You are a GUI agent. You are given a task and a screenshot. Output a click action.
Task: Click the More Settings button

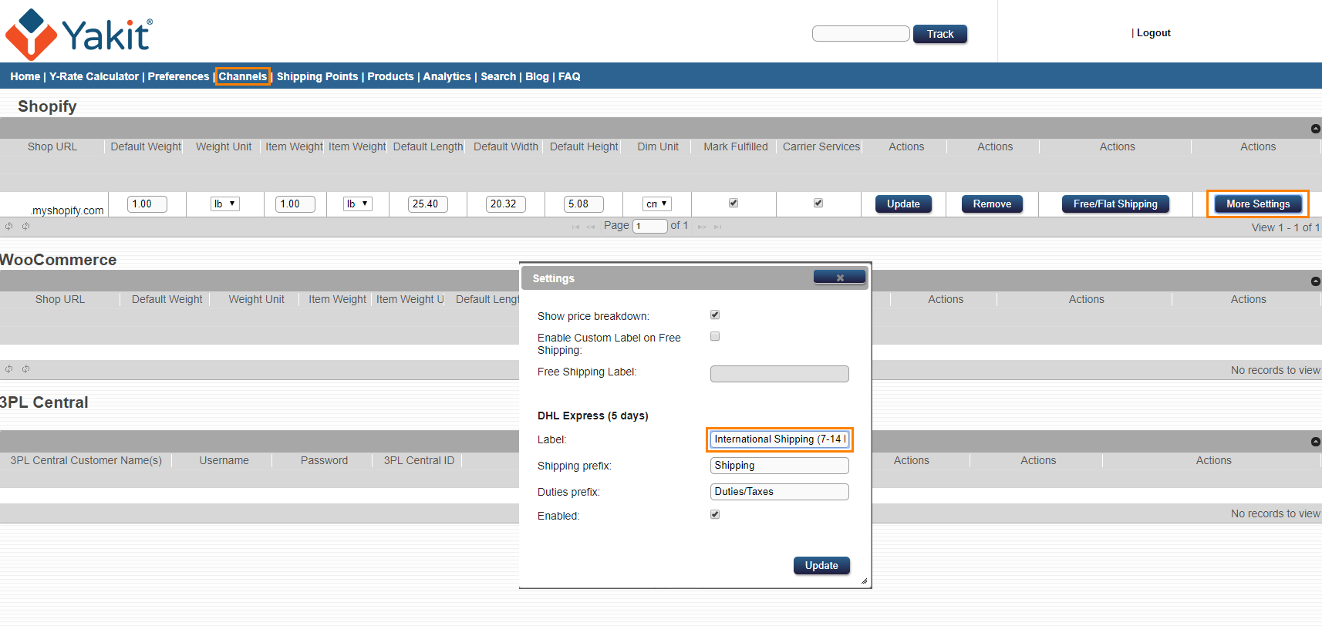[1258, 204]
